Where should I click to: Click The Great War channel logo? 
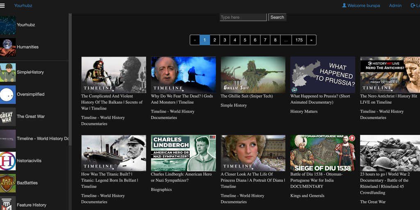8,116
